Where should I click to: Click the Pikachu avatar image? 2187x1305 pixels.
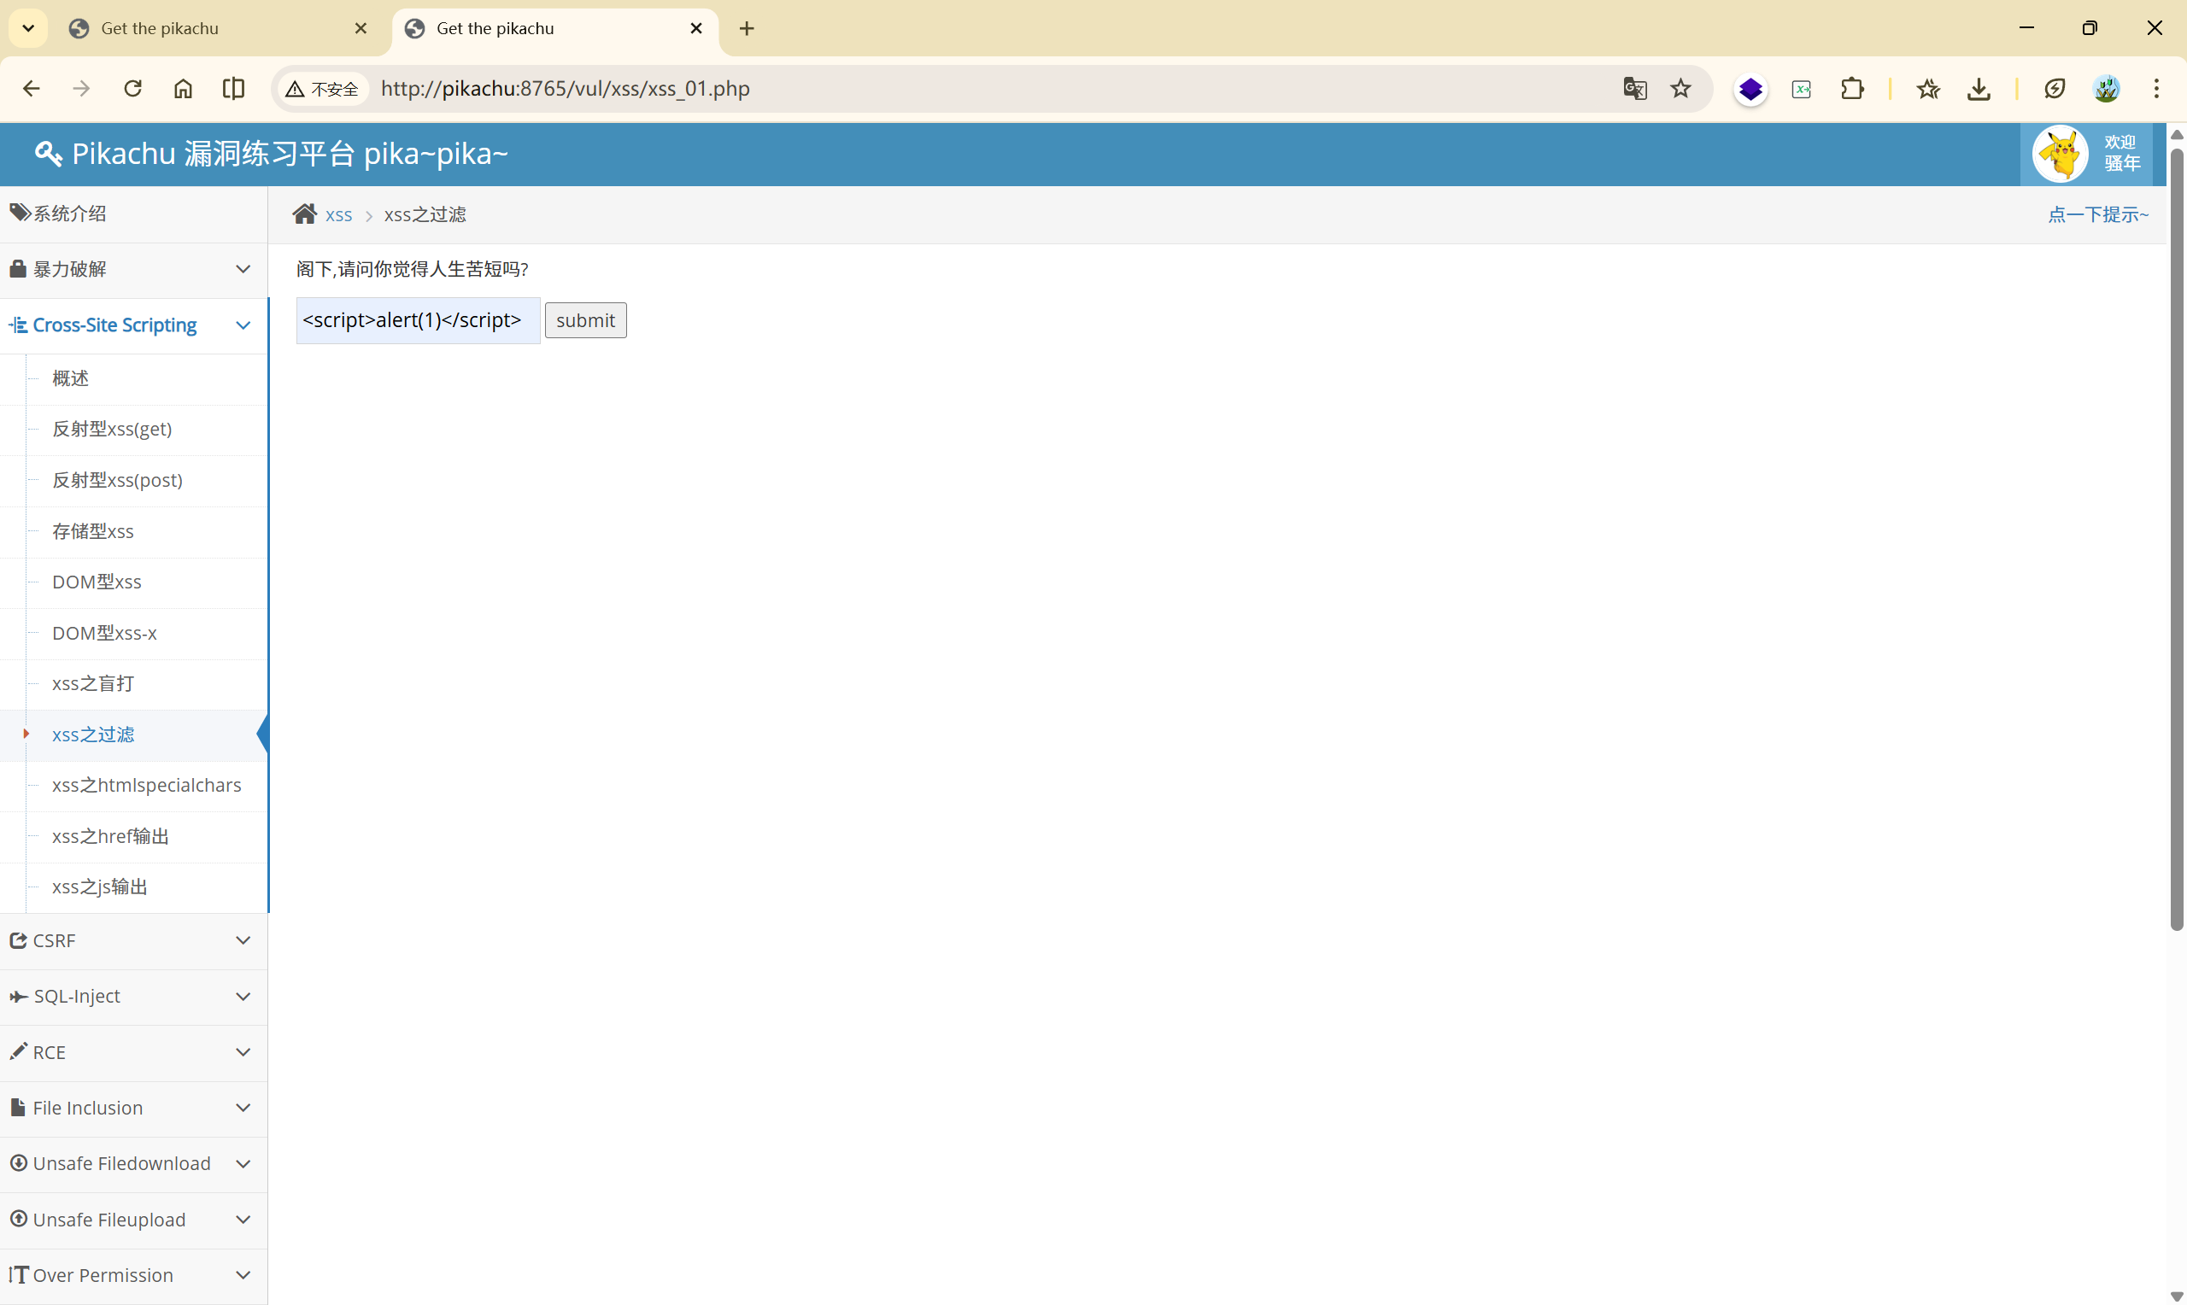[x=2060, y=154]
